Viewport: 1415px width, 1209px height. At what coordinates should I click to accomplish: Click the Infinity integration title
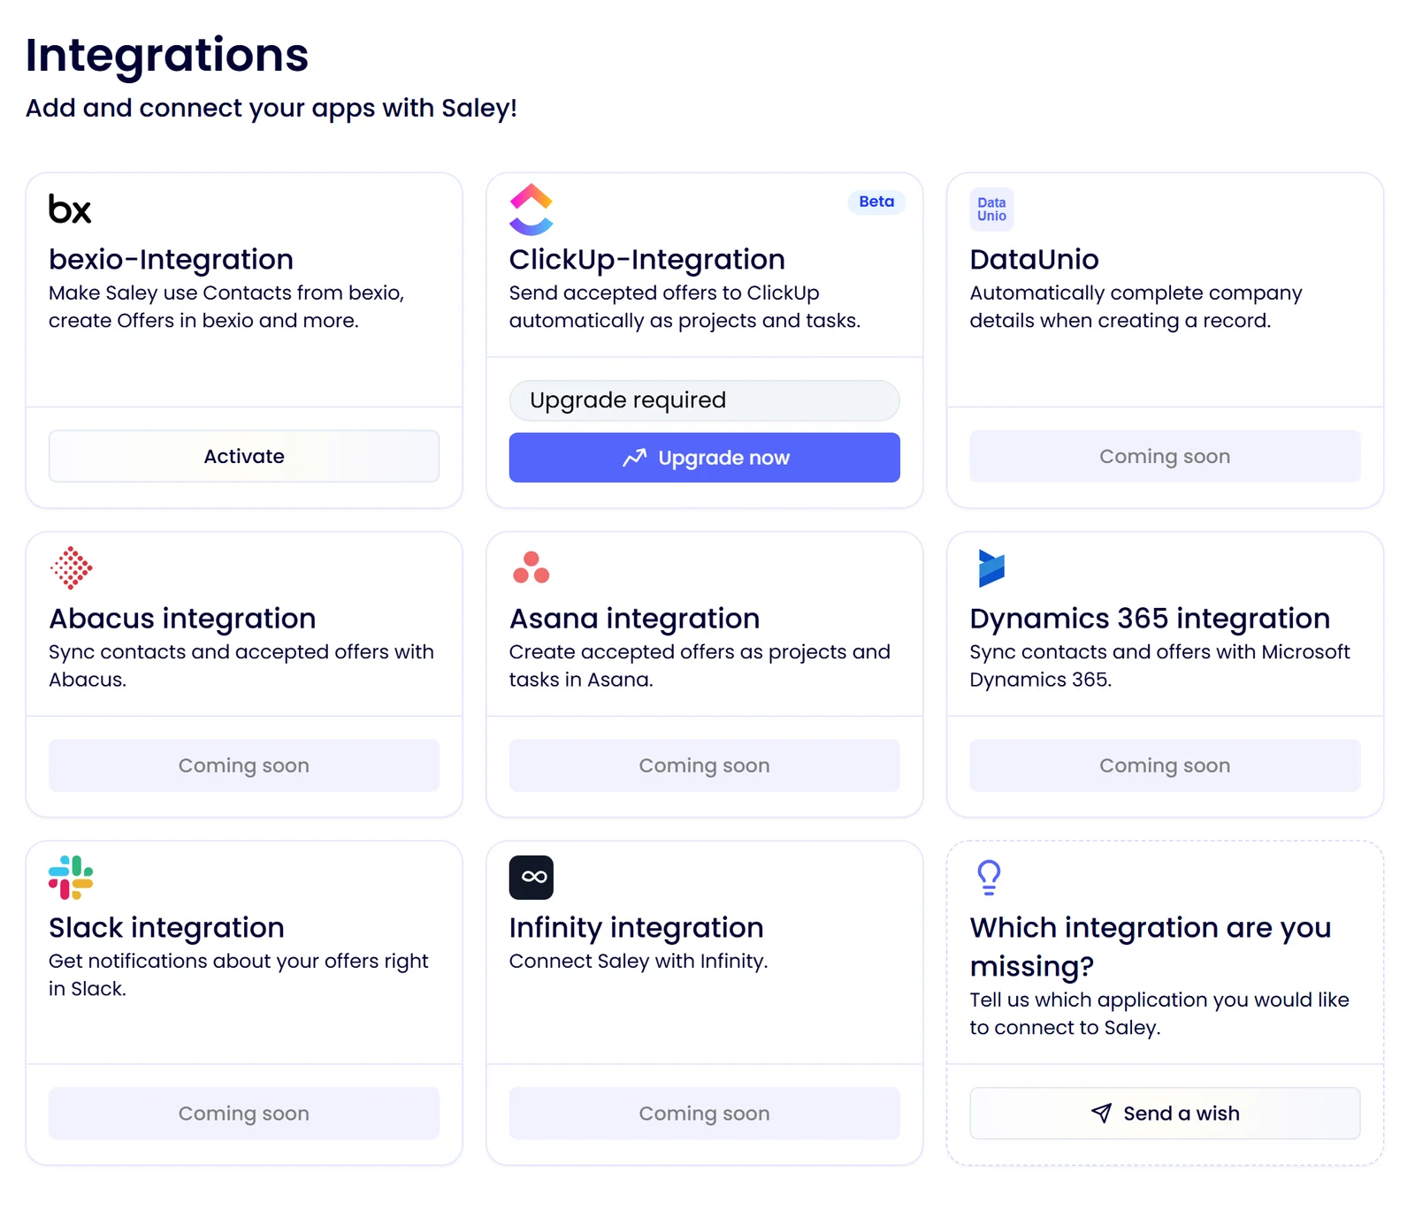pos(637,928)
